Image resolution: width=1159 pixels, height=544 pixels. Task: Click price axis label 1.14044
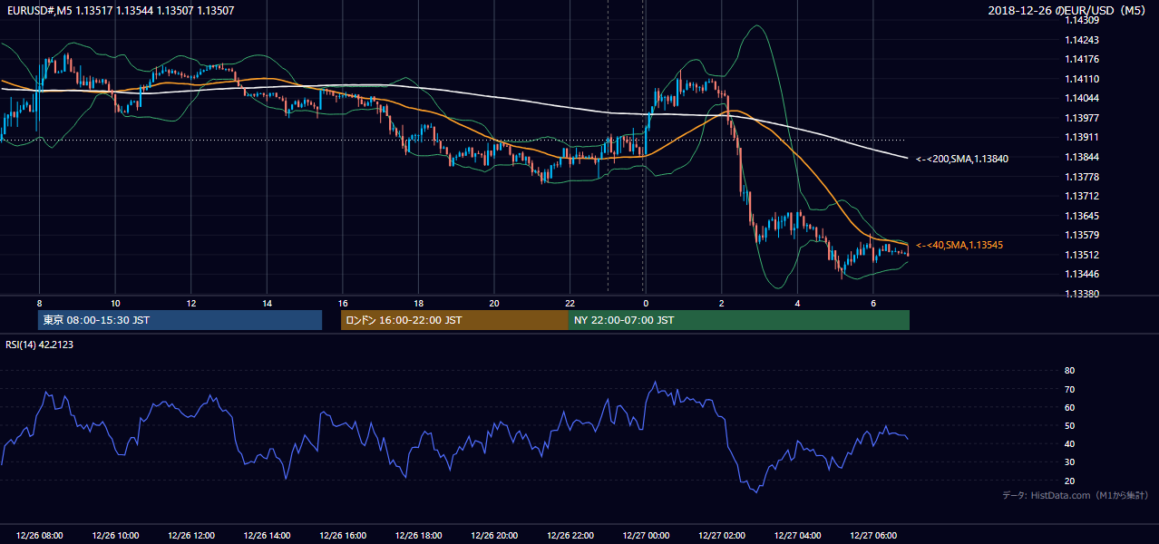[x=1081, y=98]
